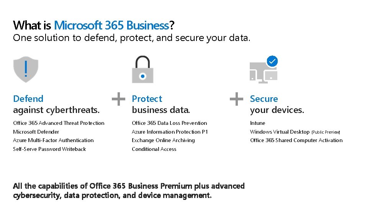Screen dimensions: 375x211
Task: Select the Microsoft Defender item
Action: coord(36,132)
